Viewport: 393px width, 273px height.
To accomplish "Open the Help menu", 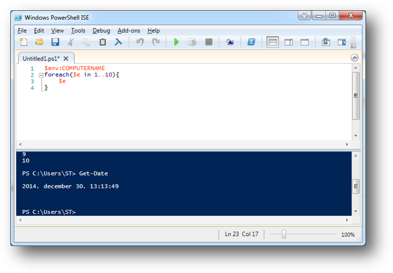I will [153, 30].
